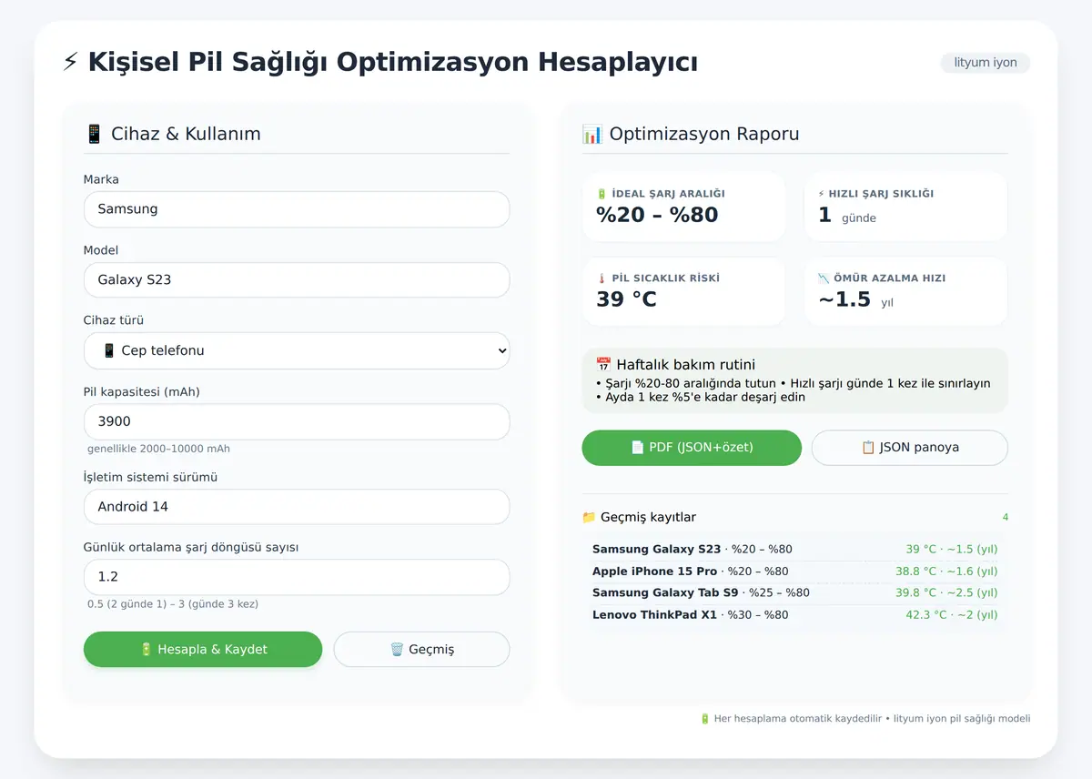Click the calendar icon beside Haftalık bakım rutini
1092x779 pixels.
[x=603, y=365]
